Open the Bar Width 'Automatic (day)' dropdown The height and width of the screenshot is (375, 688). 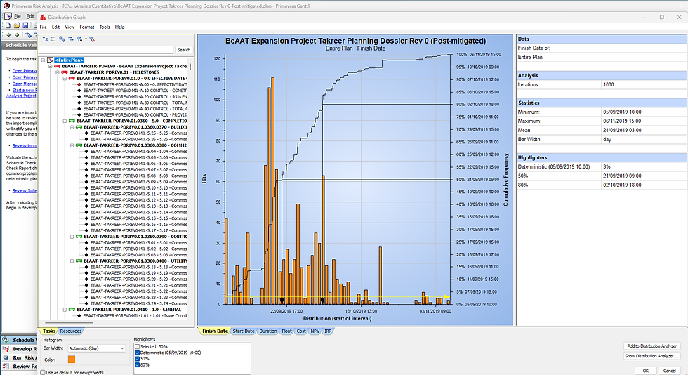point(97,348)
